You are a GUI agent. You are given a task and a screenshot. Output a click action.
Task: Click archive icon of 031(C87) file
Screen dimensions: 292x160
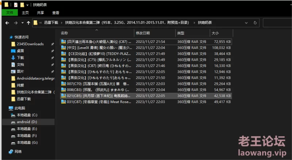(x=64, y=102)
